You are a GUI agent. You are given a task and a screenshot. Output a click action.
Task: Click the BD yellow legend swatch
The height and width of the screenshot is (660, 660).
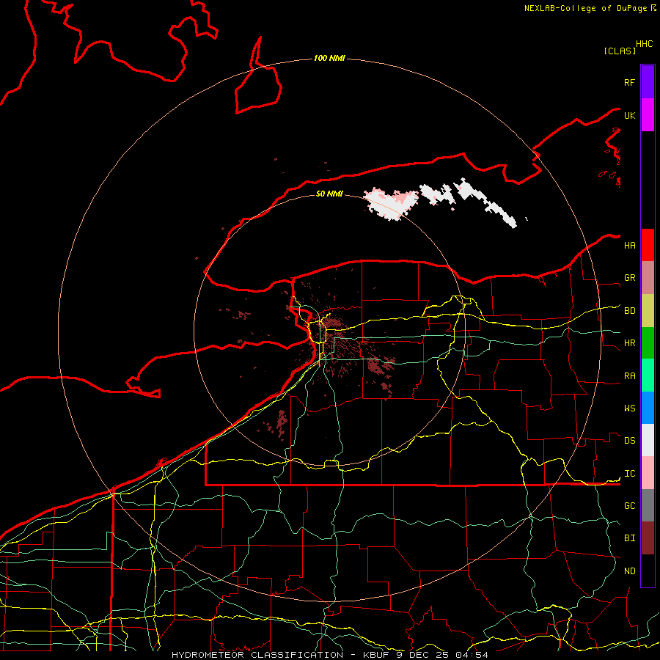pos(648,311)
